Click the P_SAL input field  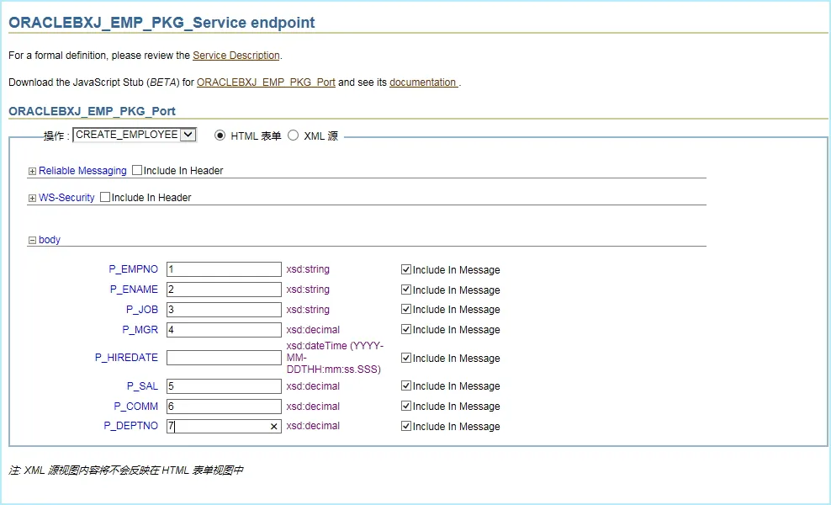pos(224,386)
